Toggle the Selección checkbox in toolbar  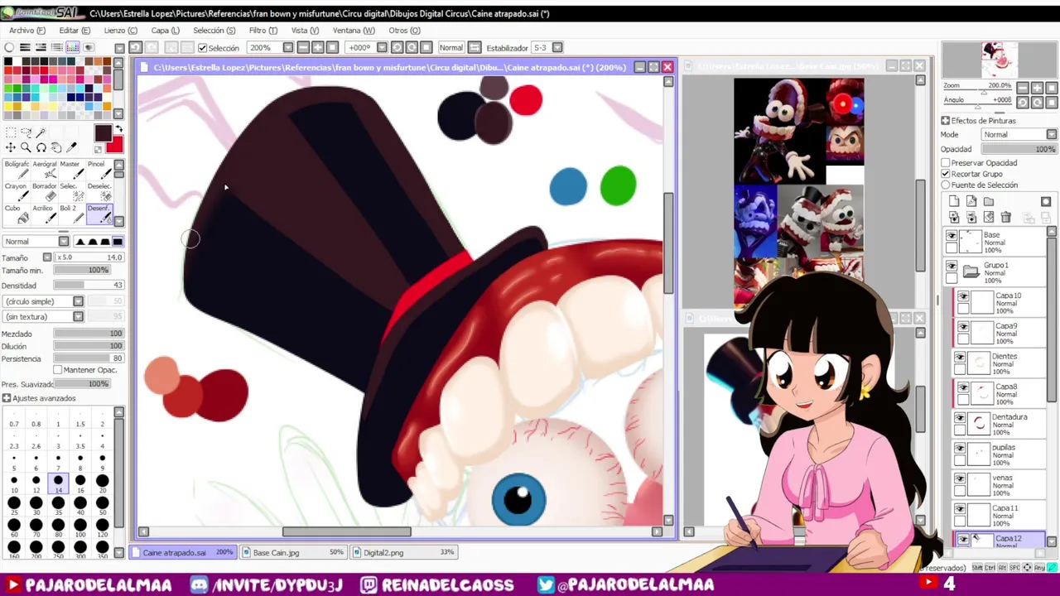[x=203, y=48]
